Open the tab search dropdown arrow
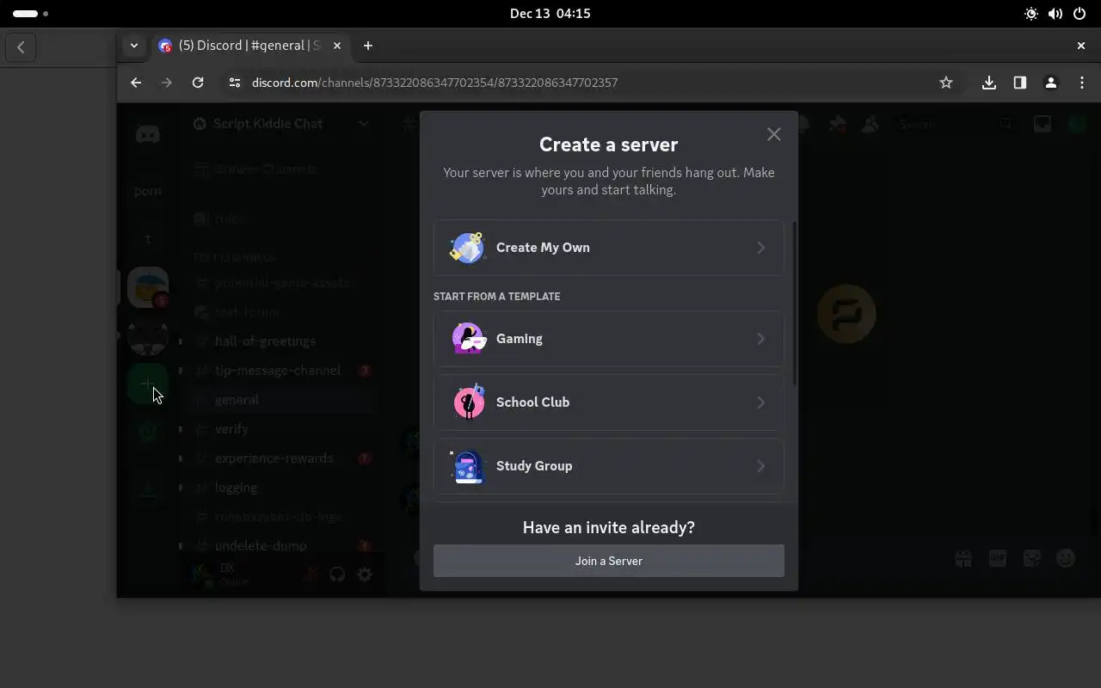This screenshot has width=1101, height=688. (134, 46)
